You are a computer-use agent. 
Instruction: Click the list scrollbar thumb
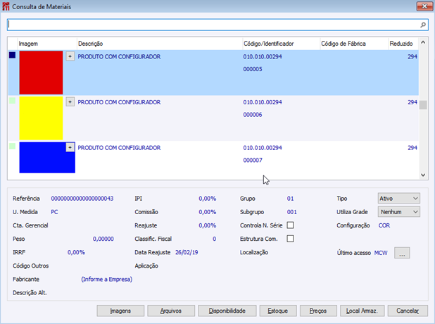point(423,105)
